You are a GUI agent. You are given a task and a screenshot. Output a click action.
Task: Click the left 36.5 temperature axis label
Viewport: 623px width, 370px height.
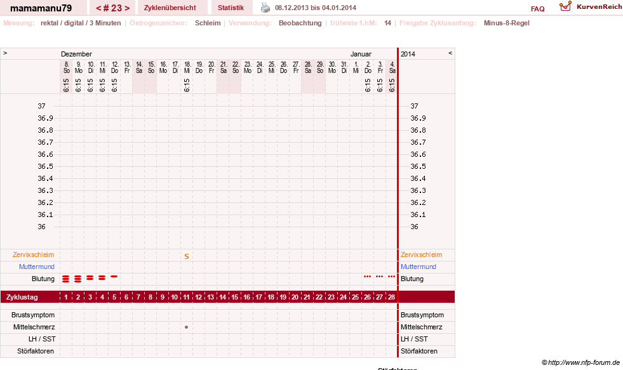[x=45, y=166]
